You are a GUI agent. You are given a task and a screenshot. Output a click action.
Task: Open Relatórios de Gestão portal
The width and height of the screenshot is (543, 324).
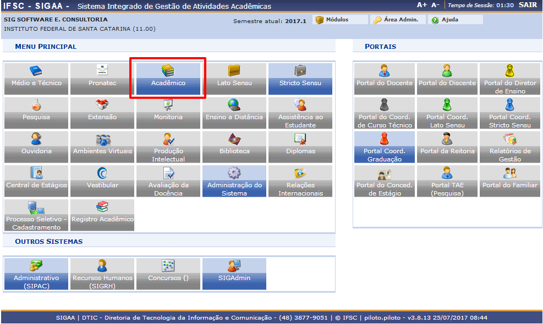pos(509,147)
